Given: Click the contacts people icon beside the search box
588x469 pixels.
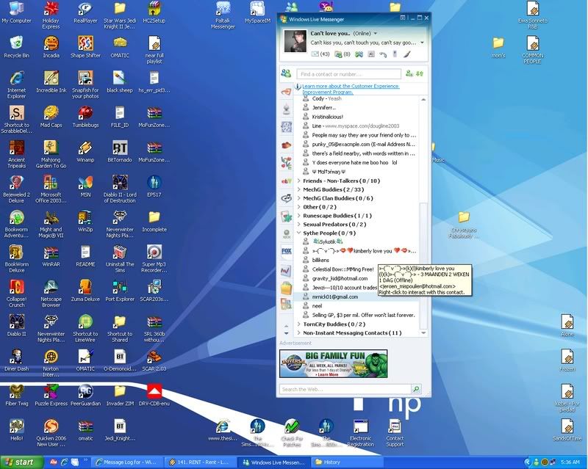Looking at the screenshot, I should click(x=286, y=73).
